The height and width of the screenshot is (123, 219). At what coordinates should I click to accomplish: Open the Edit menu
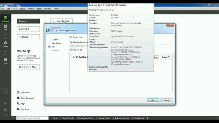8,9
